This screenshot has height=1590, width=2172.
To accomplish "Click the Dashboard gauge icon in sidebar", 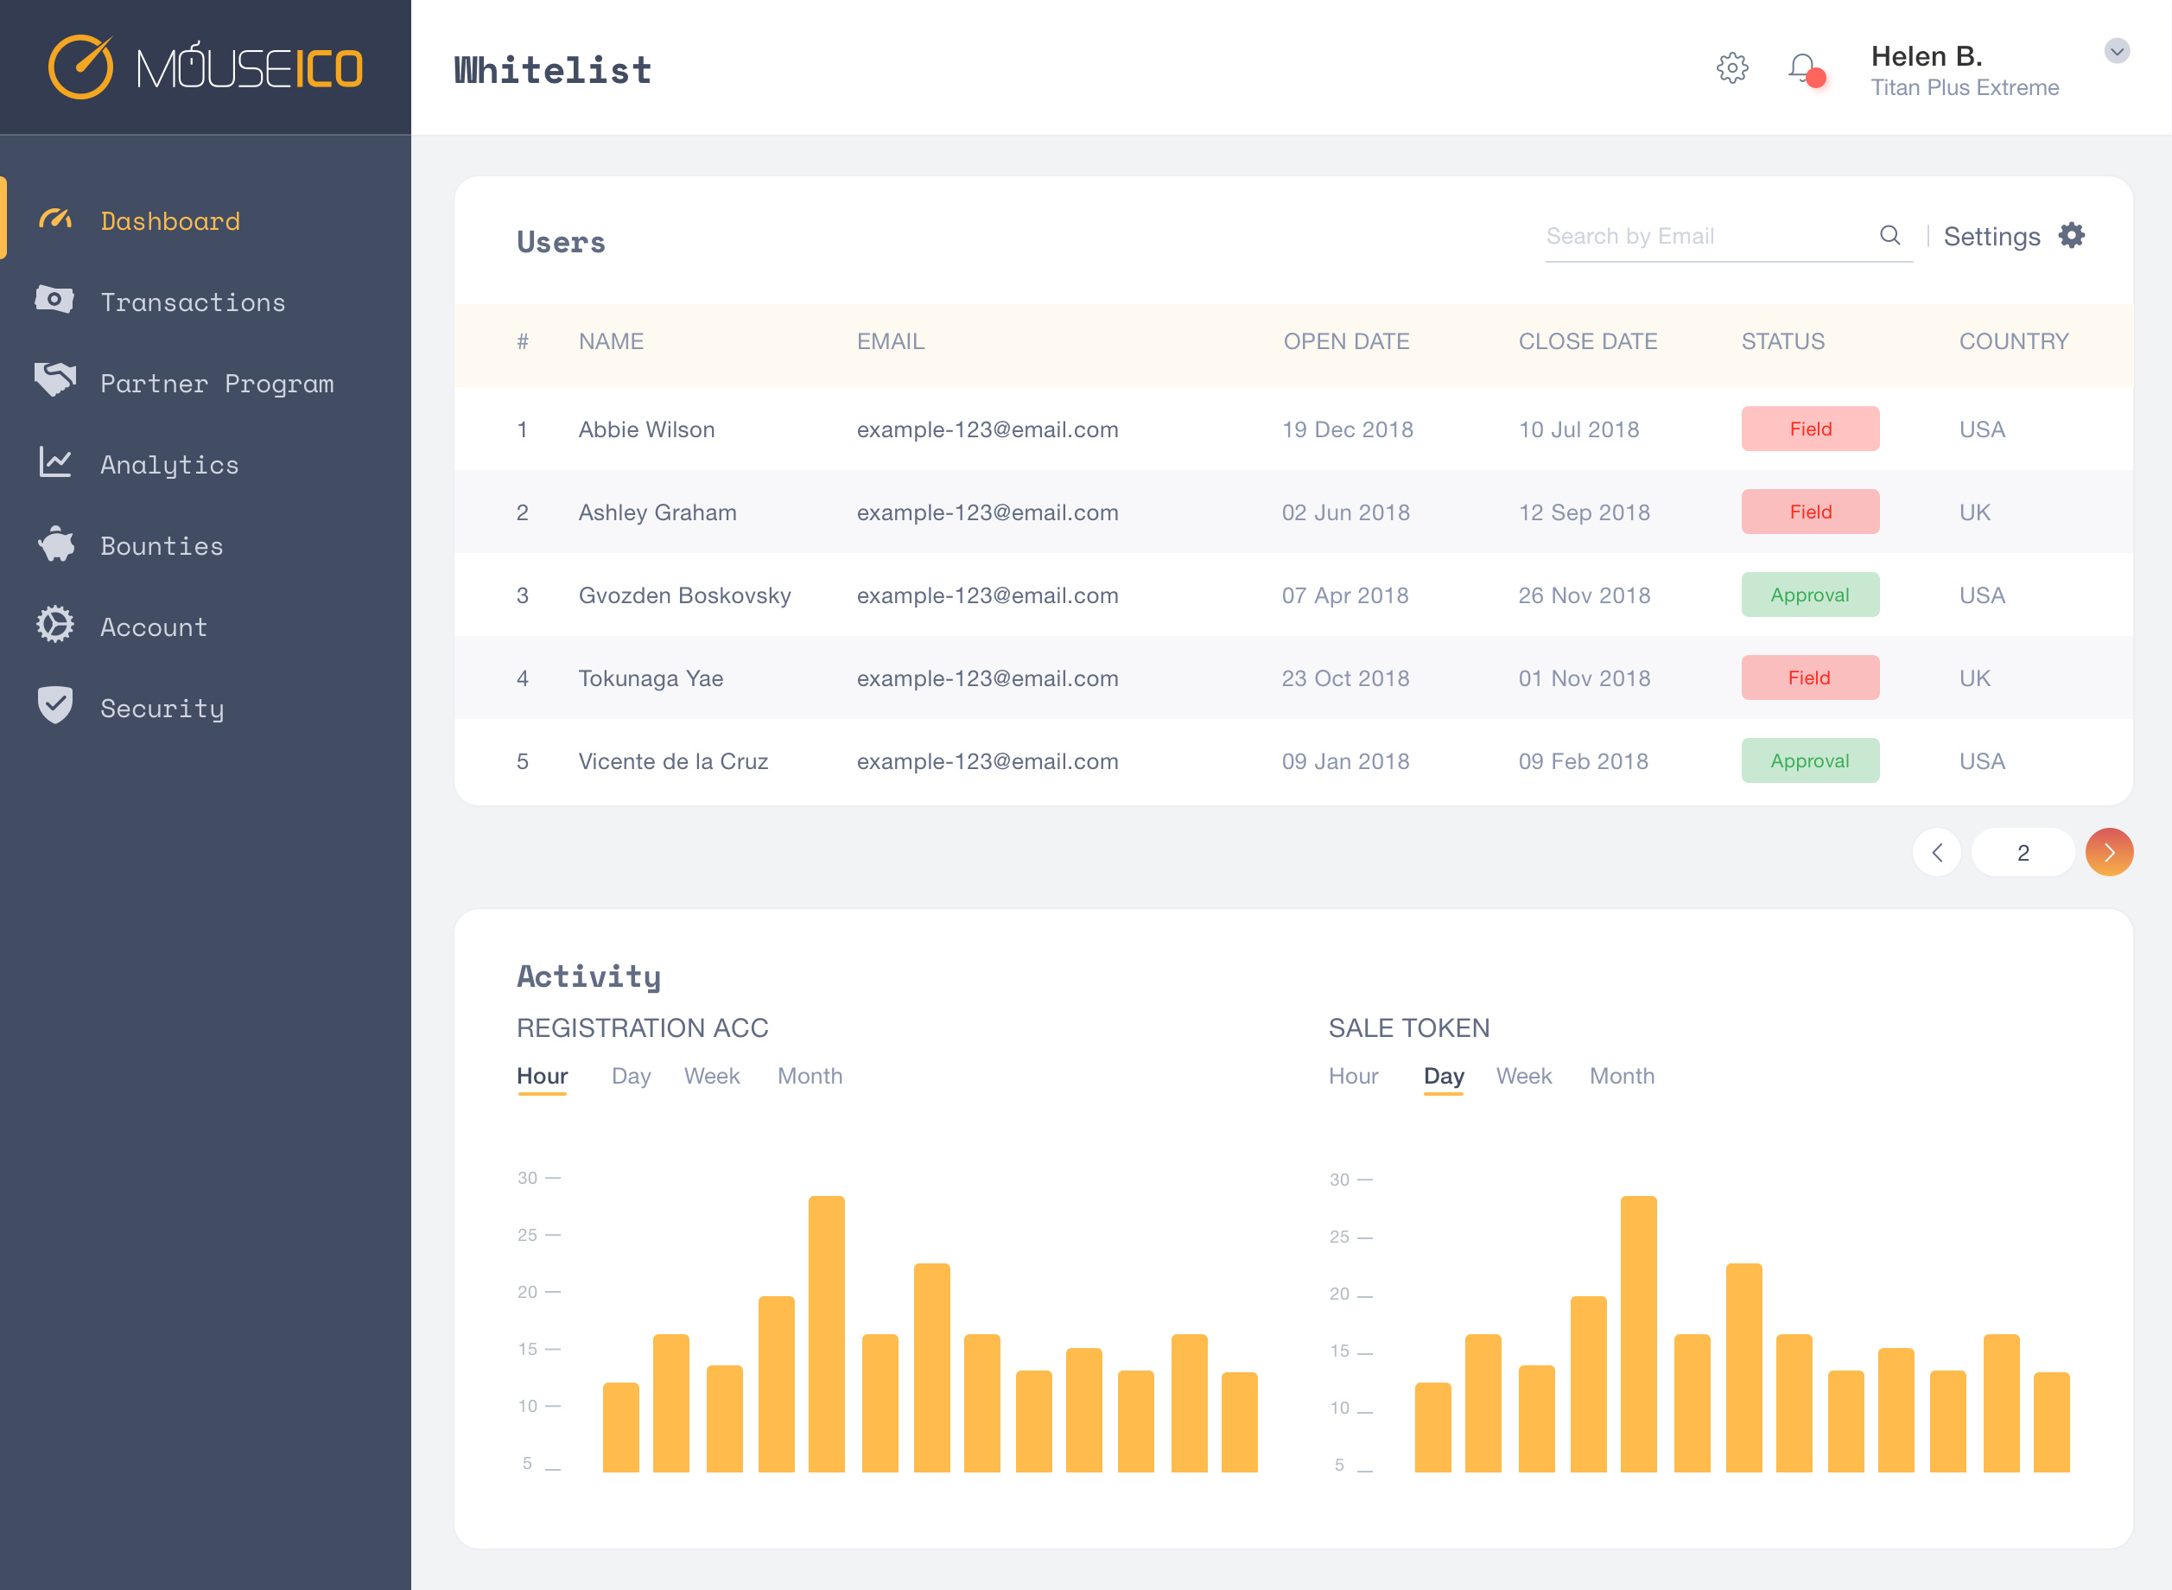I will [54, 220].
